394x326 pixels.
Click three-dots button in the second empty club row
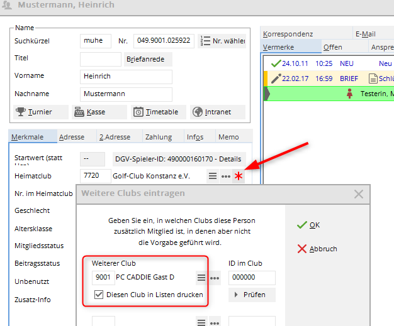[x=215, y=322]
